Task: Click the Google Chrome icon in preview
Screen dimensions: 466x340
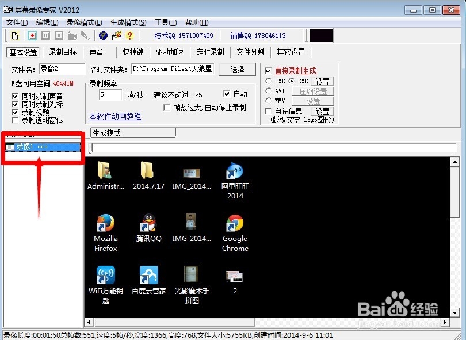Action: point(235,223)
